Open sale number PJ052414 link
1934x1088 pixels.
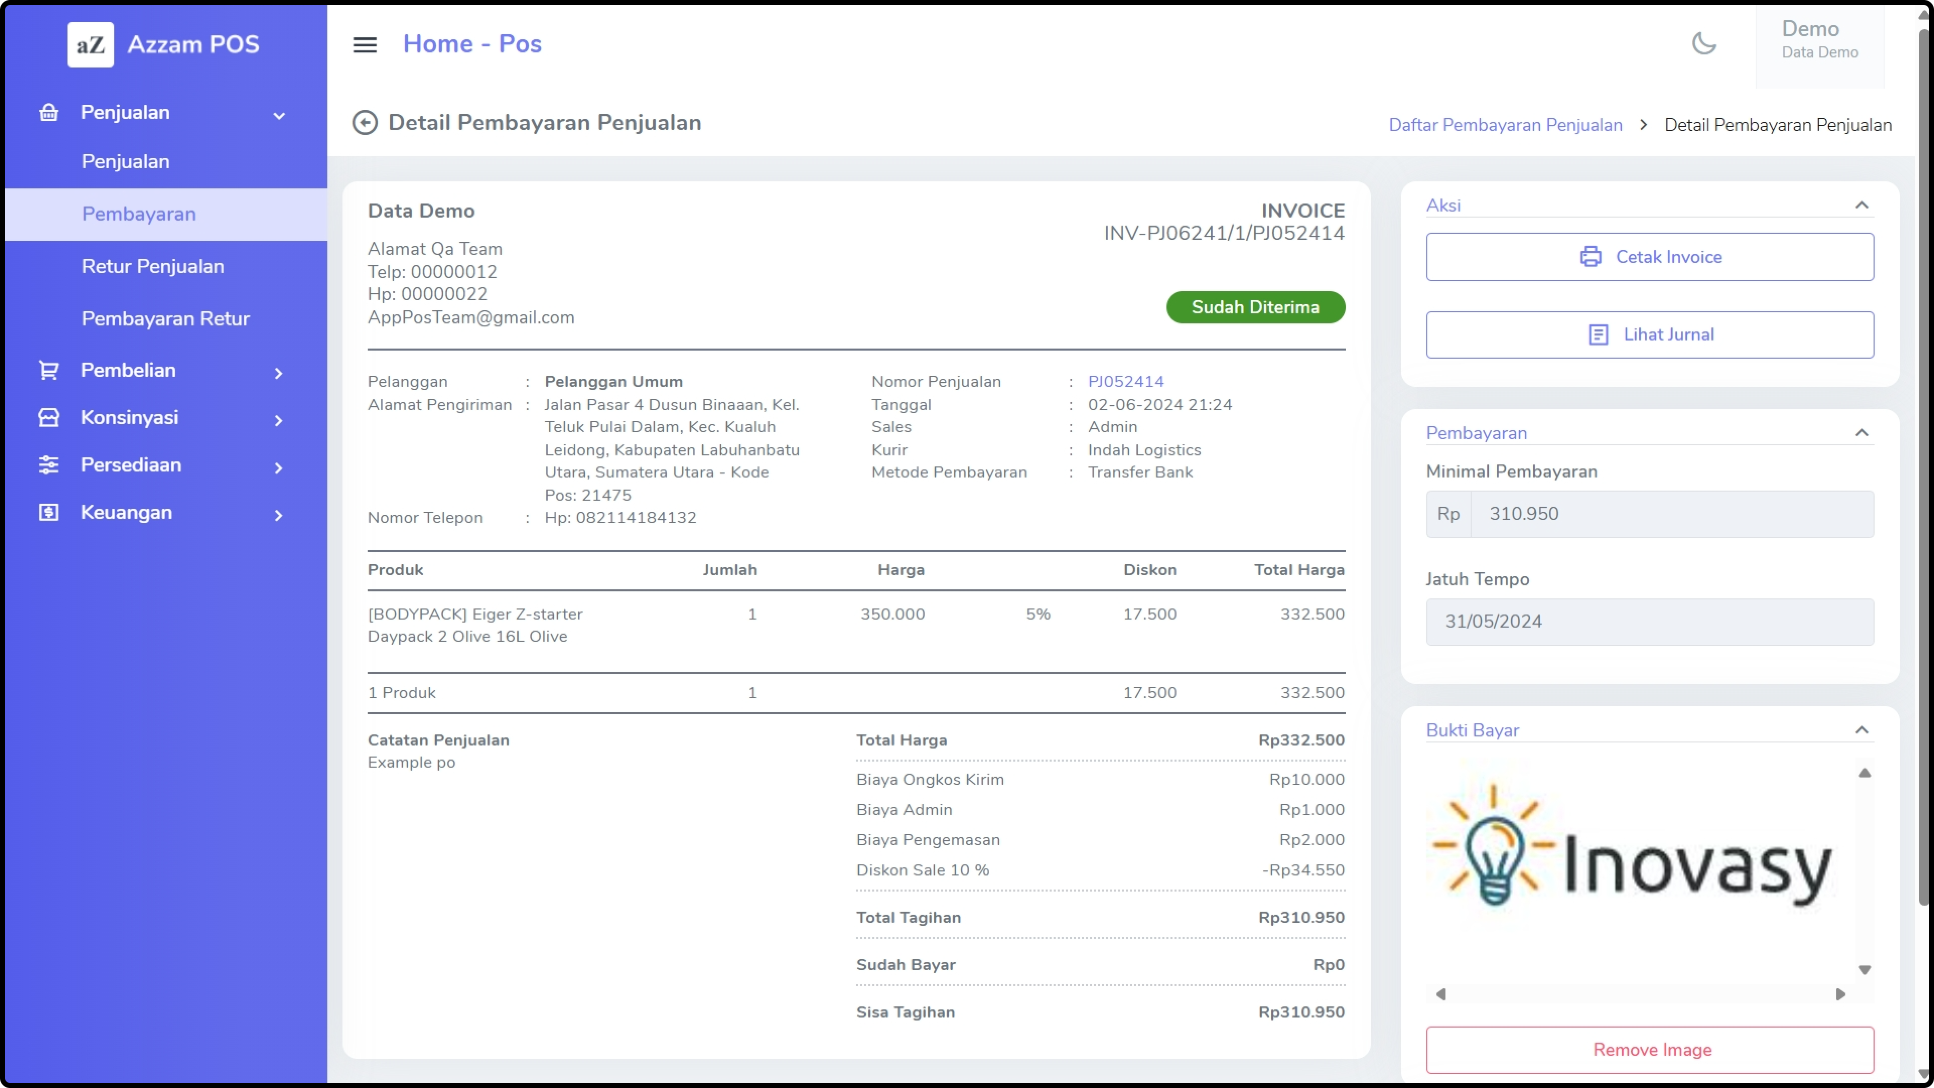(x=1125, y=381)
